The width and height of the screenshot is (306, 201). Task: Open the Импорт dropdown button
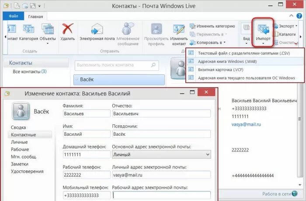click(263, 33)
